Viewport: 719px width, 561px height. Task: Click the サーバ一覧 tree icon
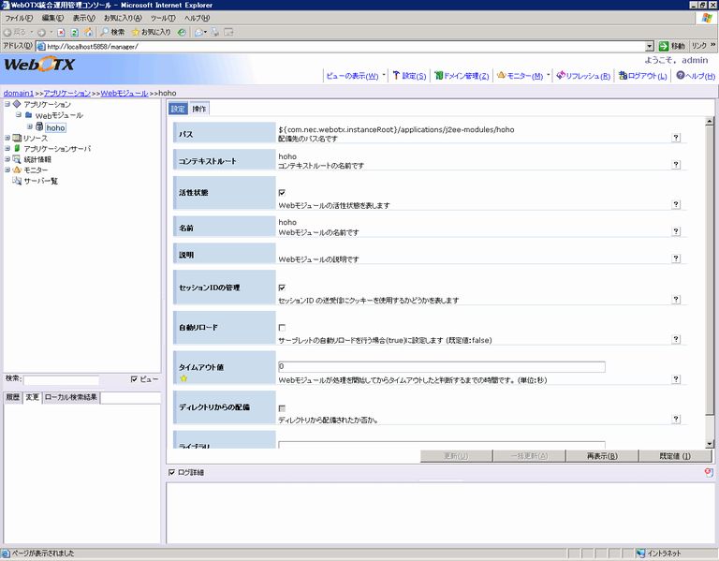point(17,181)
